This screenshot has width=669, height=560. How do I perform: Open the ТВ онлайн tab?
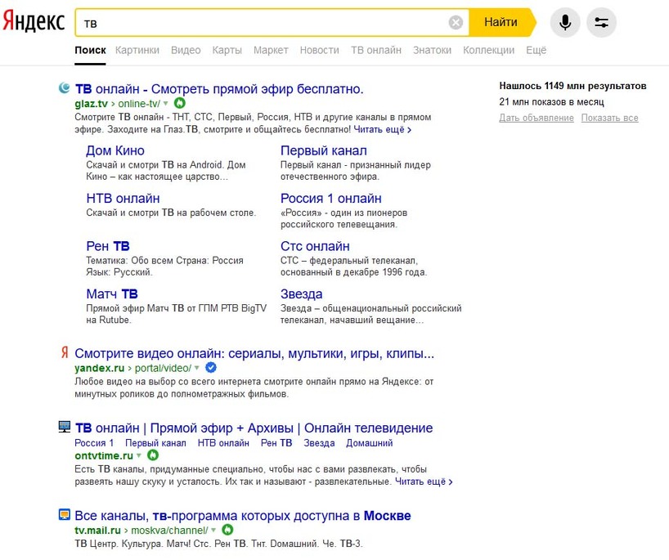pos(376,51)
